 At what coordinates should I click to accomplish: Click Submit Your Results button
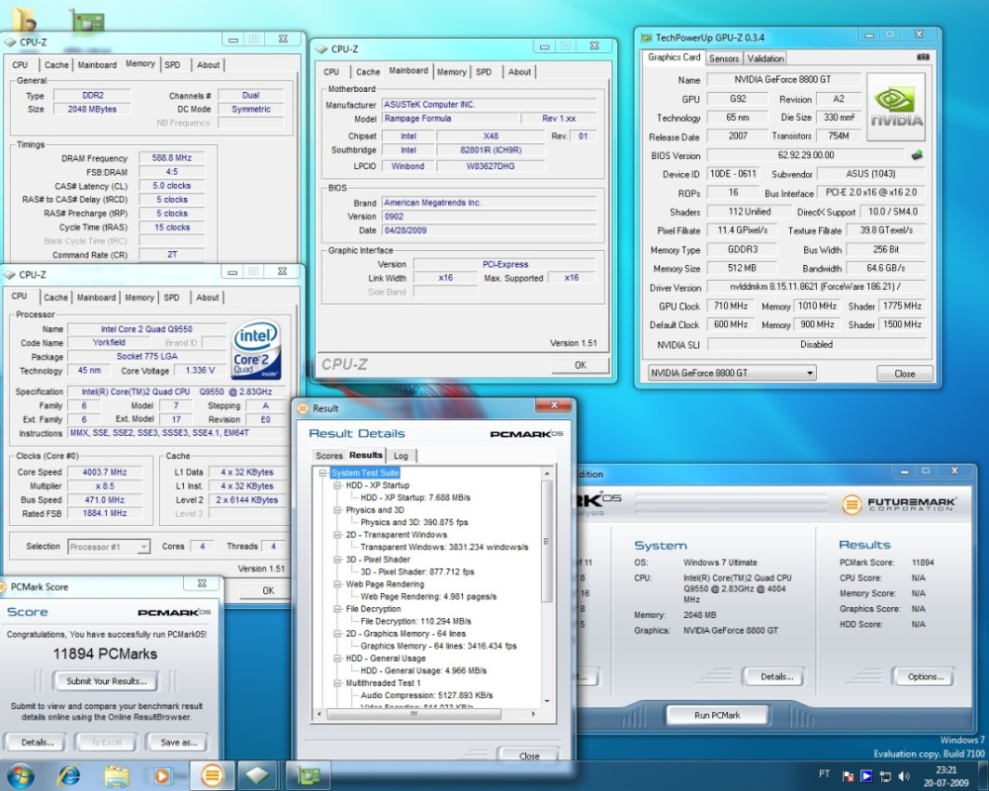(x=106, y=681)
